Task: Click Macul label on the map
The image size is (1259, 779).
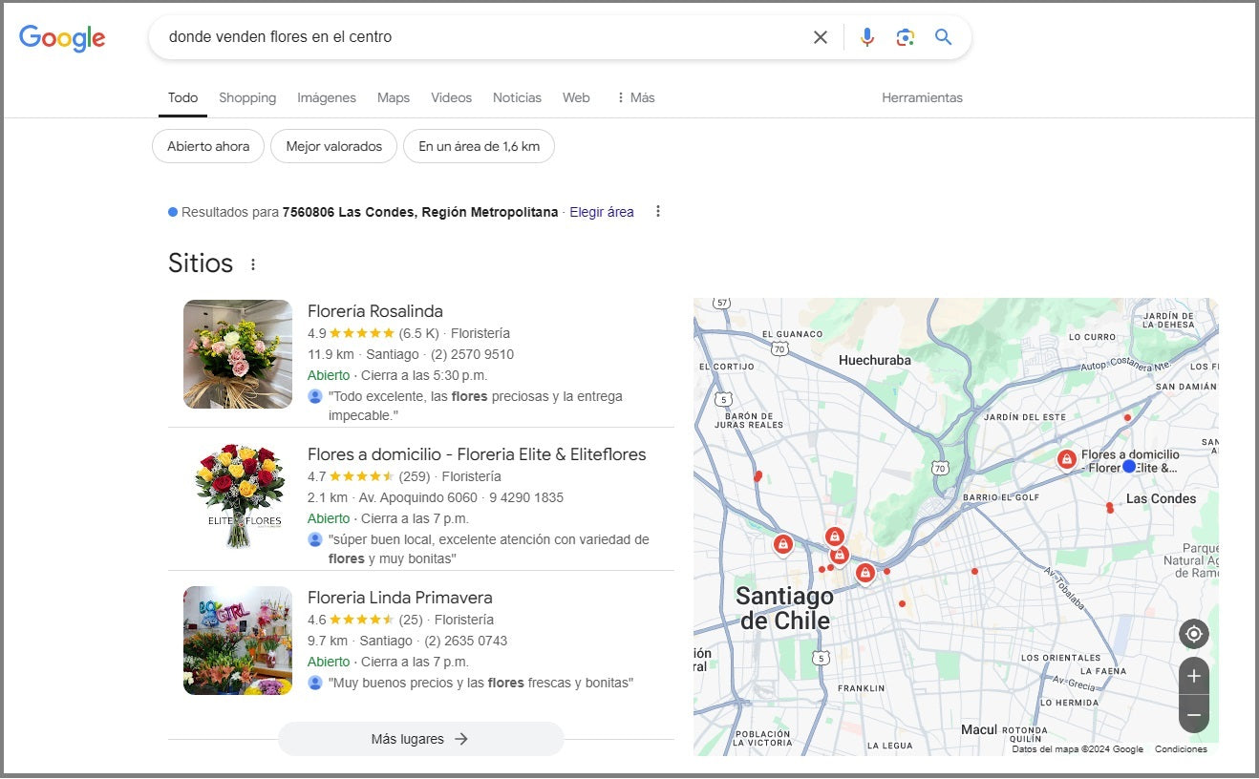Action: pyautogui.click(x=979, y=729)
